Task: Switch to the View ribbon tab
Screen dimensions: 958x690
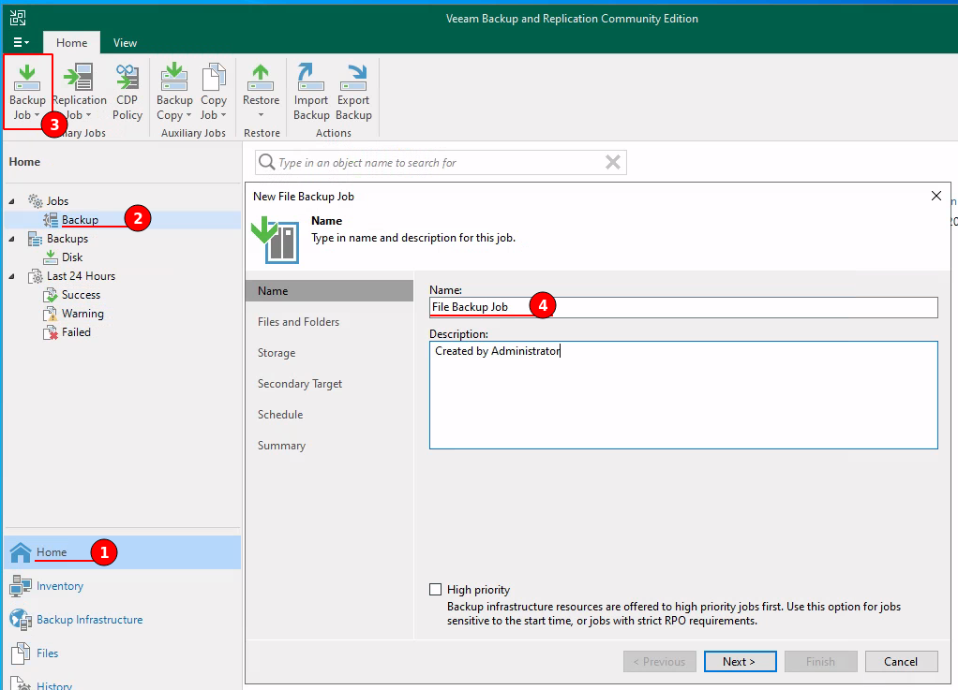Action: coord(125,43)
